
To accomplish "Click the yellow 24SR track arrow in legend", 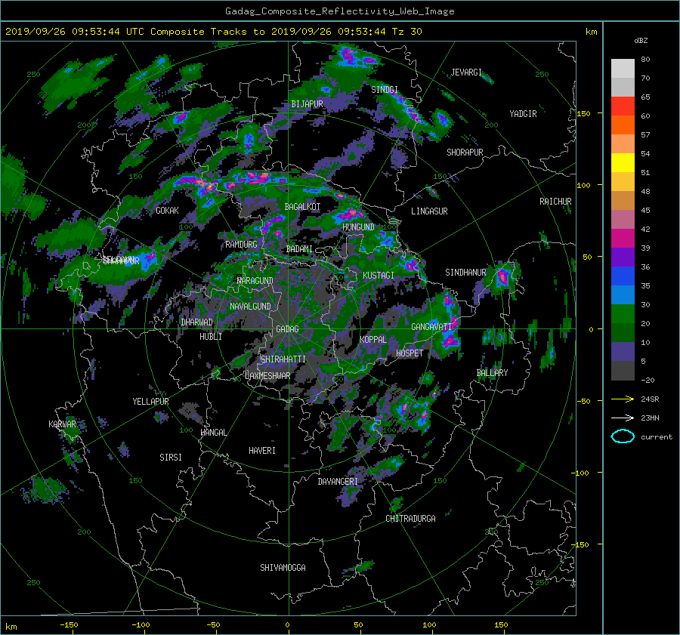I will (x=623, y=399).
